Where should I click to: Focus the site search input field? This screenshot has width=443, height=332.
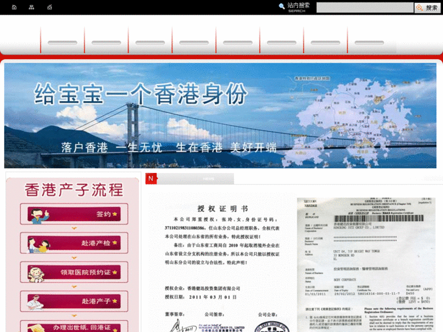tap(365, 8)
